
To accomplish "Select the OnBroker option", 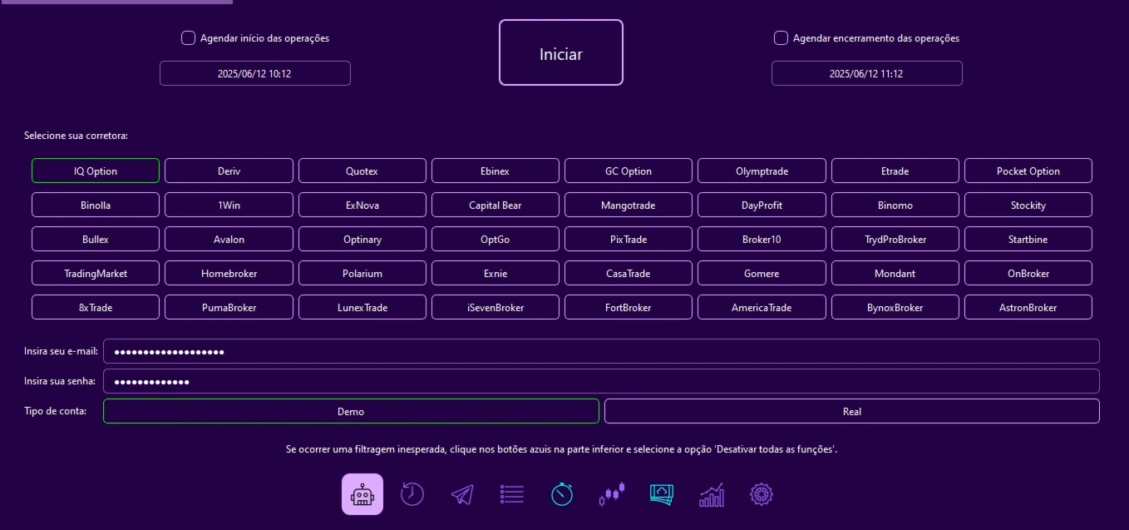I will point(1028,273).
